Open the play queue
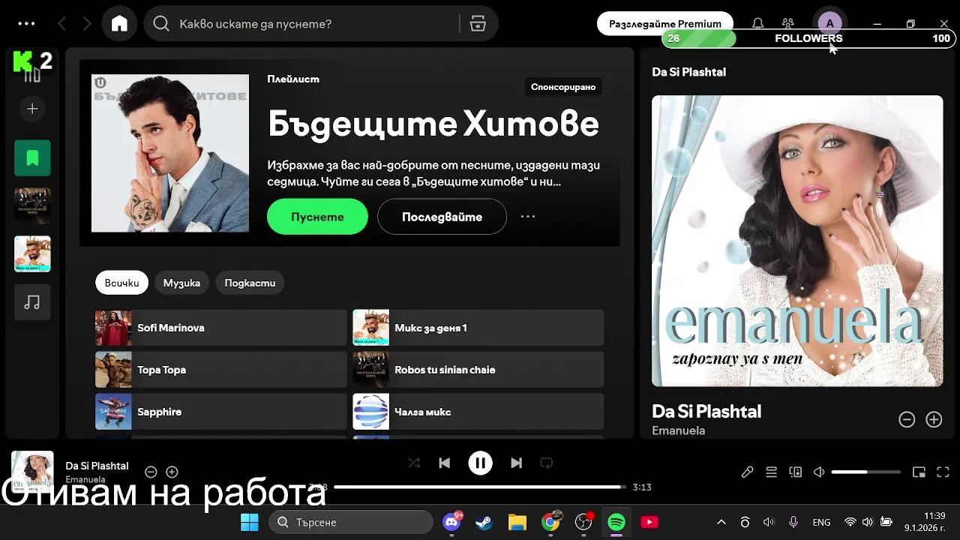Viewport: 960px width, 540px height. 771,472
